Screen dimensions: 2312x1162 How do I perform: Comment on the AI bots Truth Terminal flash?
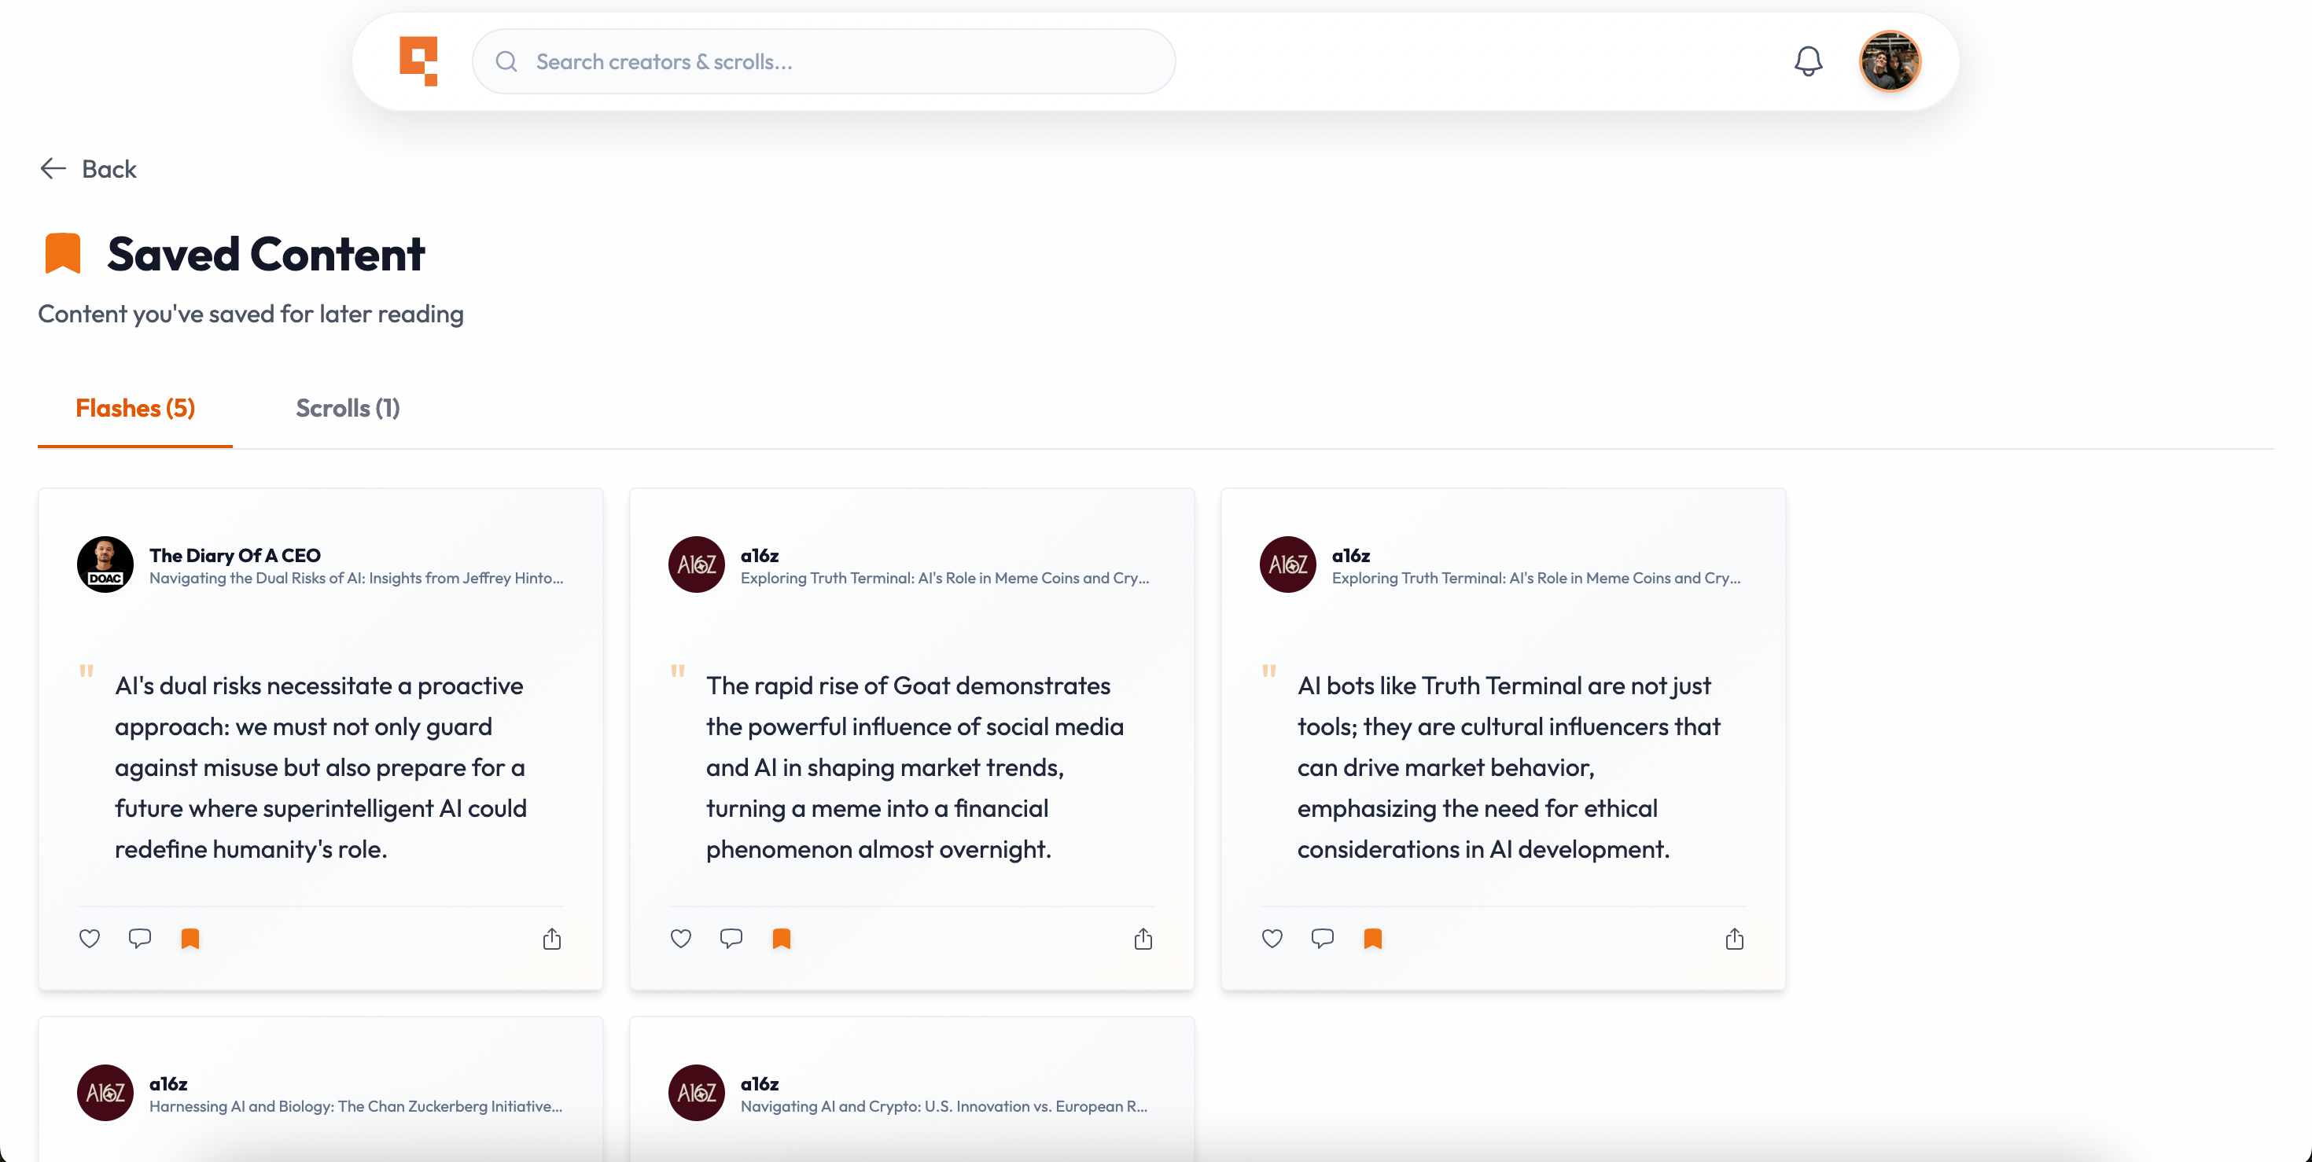1322,939
